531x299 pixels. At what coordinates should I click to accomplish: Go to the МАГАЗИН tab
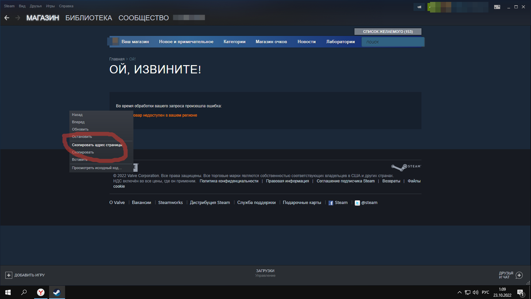pyautogui.click(x=42, y=18)
